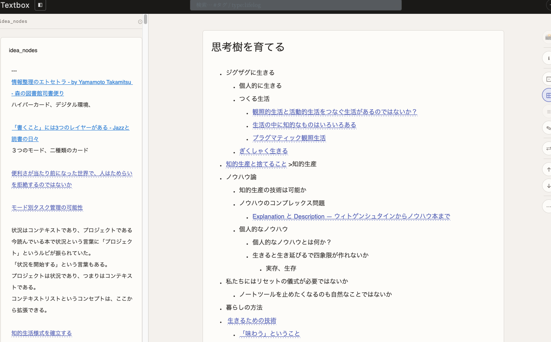
Task: Open link 便利さが当たり前になった世界で
Action: [72, 179]
